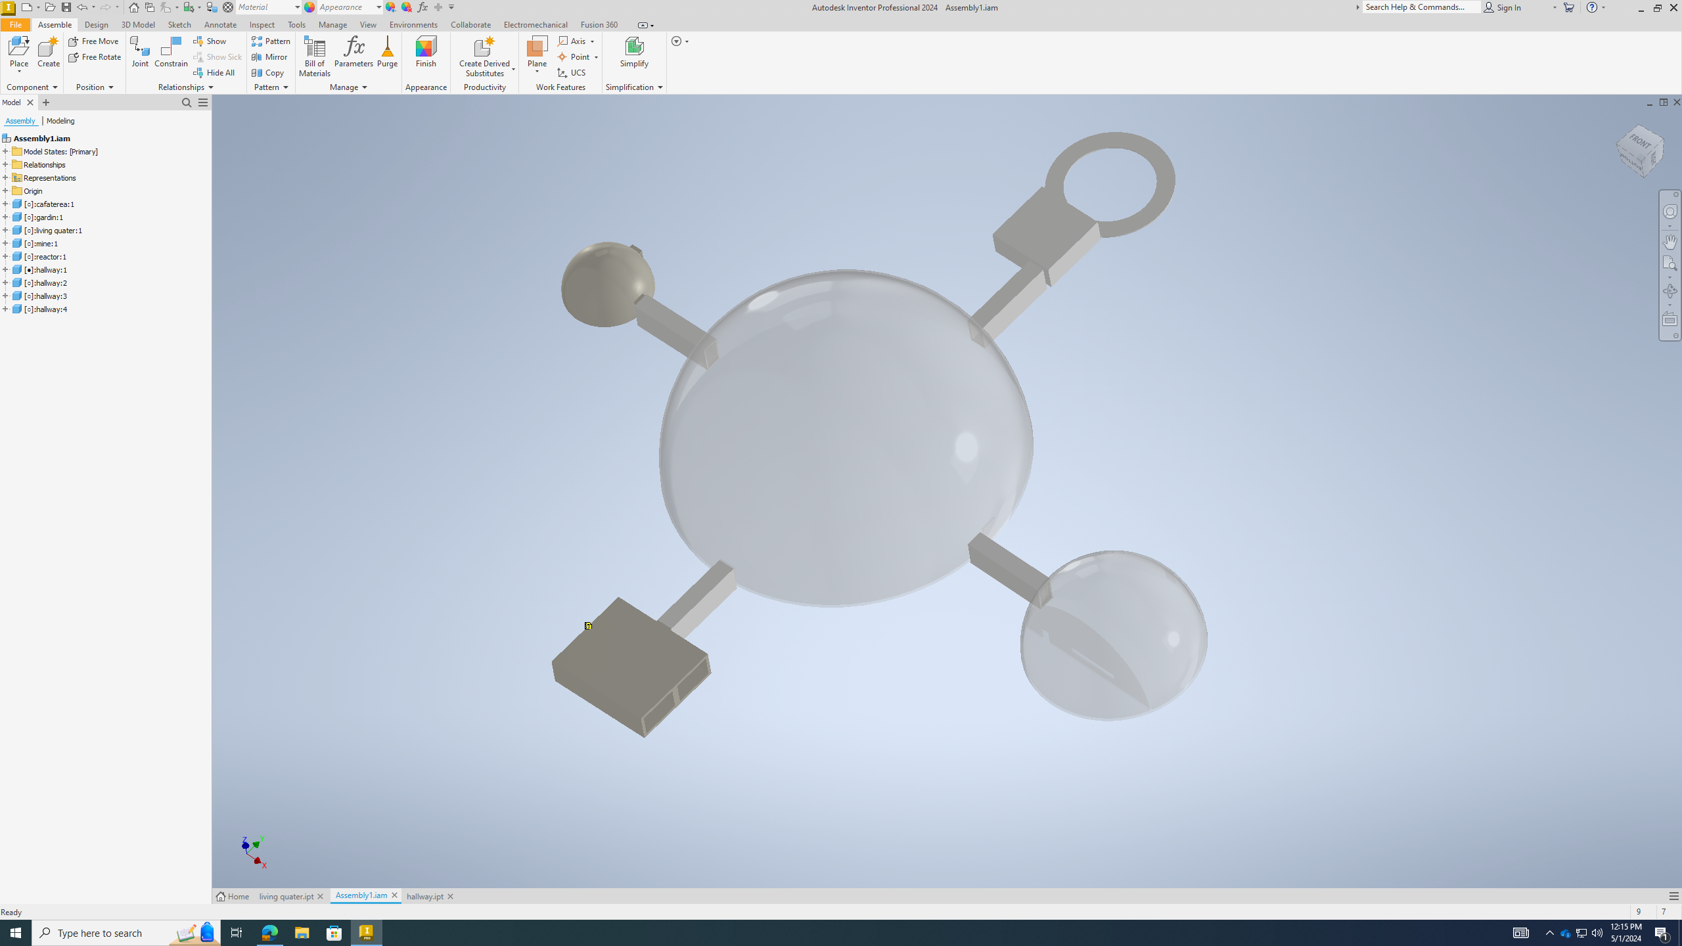Choose the Joint relationship tool
This screenshot has height=946, width=1682.
pyautogui.click(x=140, y=52)
